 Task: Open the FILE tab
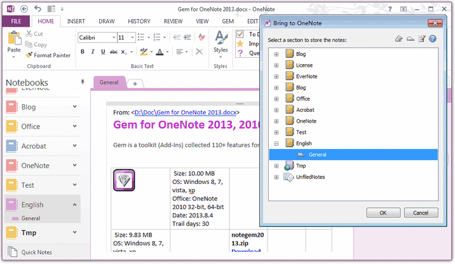(16, 21)
